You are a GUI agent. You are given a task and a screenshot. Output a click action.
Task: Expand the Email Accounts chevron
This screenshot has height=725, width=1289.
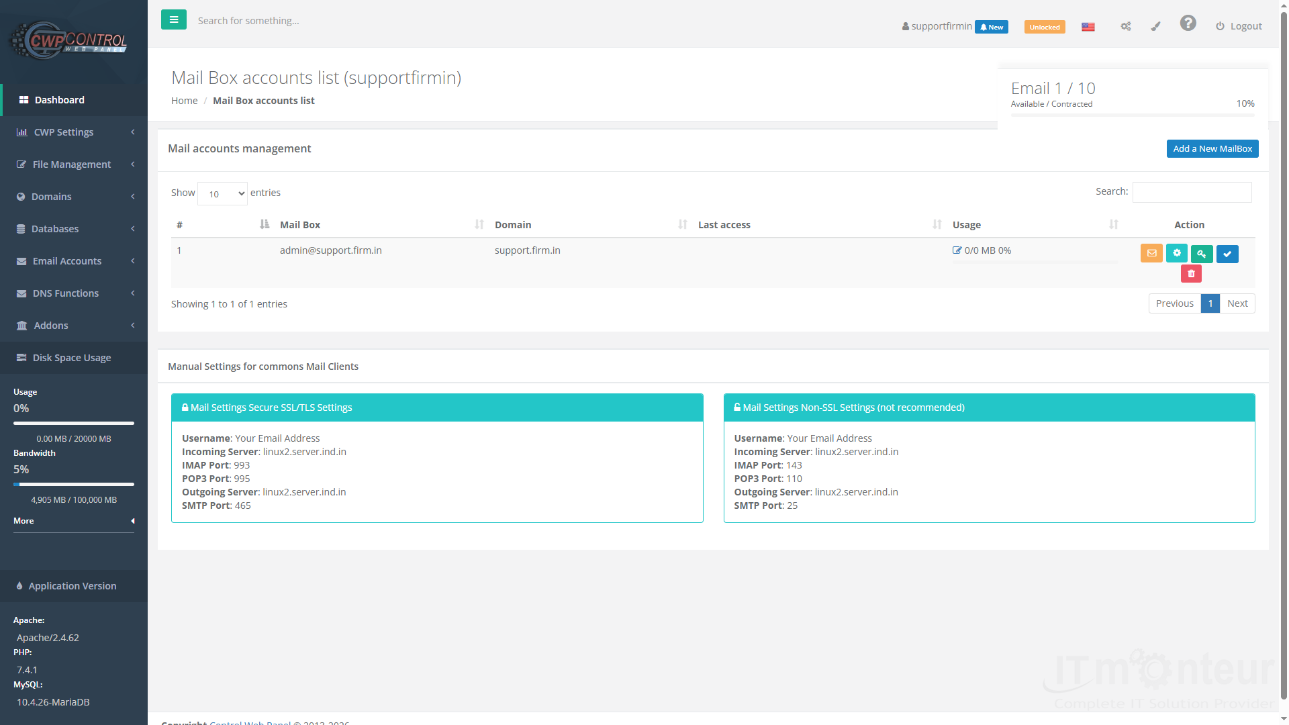click(133, 261)
